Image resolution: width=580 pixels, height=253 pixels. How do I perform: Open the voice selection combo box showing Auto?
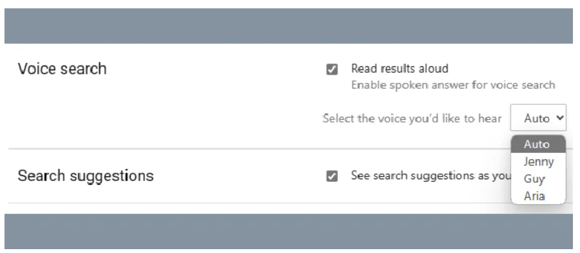coord(538,118)
